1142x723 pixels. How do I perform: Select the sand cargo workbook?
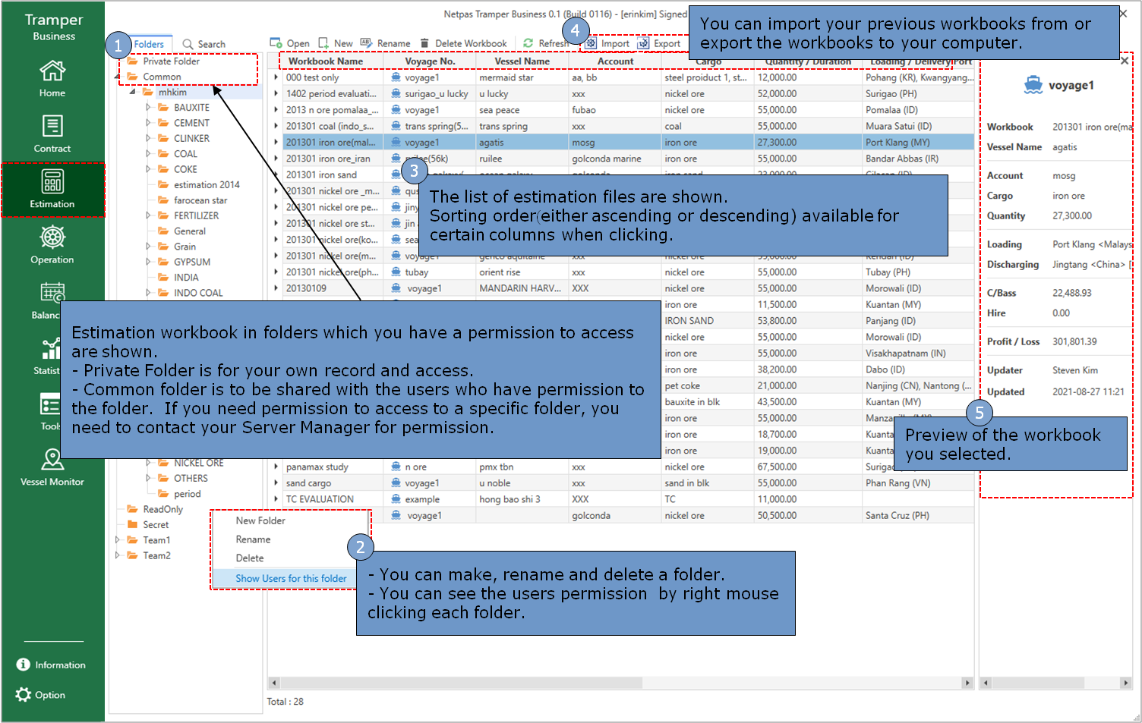(308, 483)
